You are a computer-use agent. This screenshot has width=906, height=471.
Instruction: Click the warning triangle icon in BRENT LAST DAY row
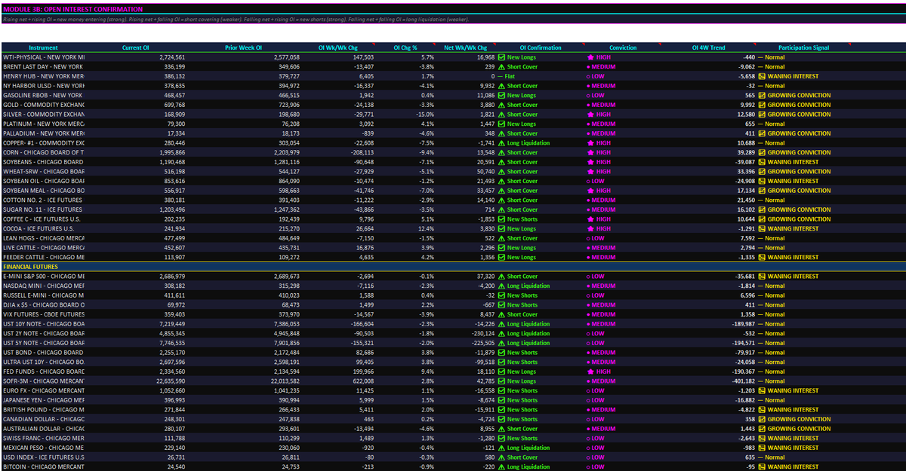(501, 66)
